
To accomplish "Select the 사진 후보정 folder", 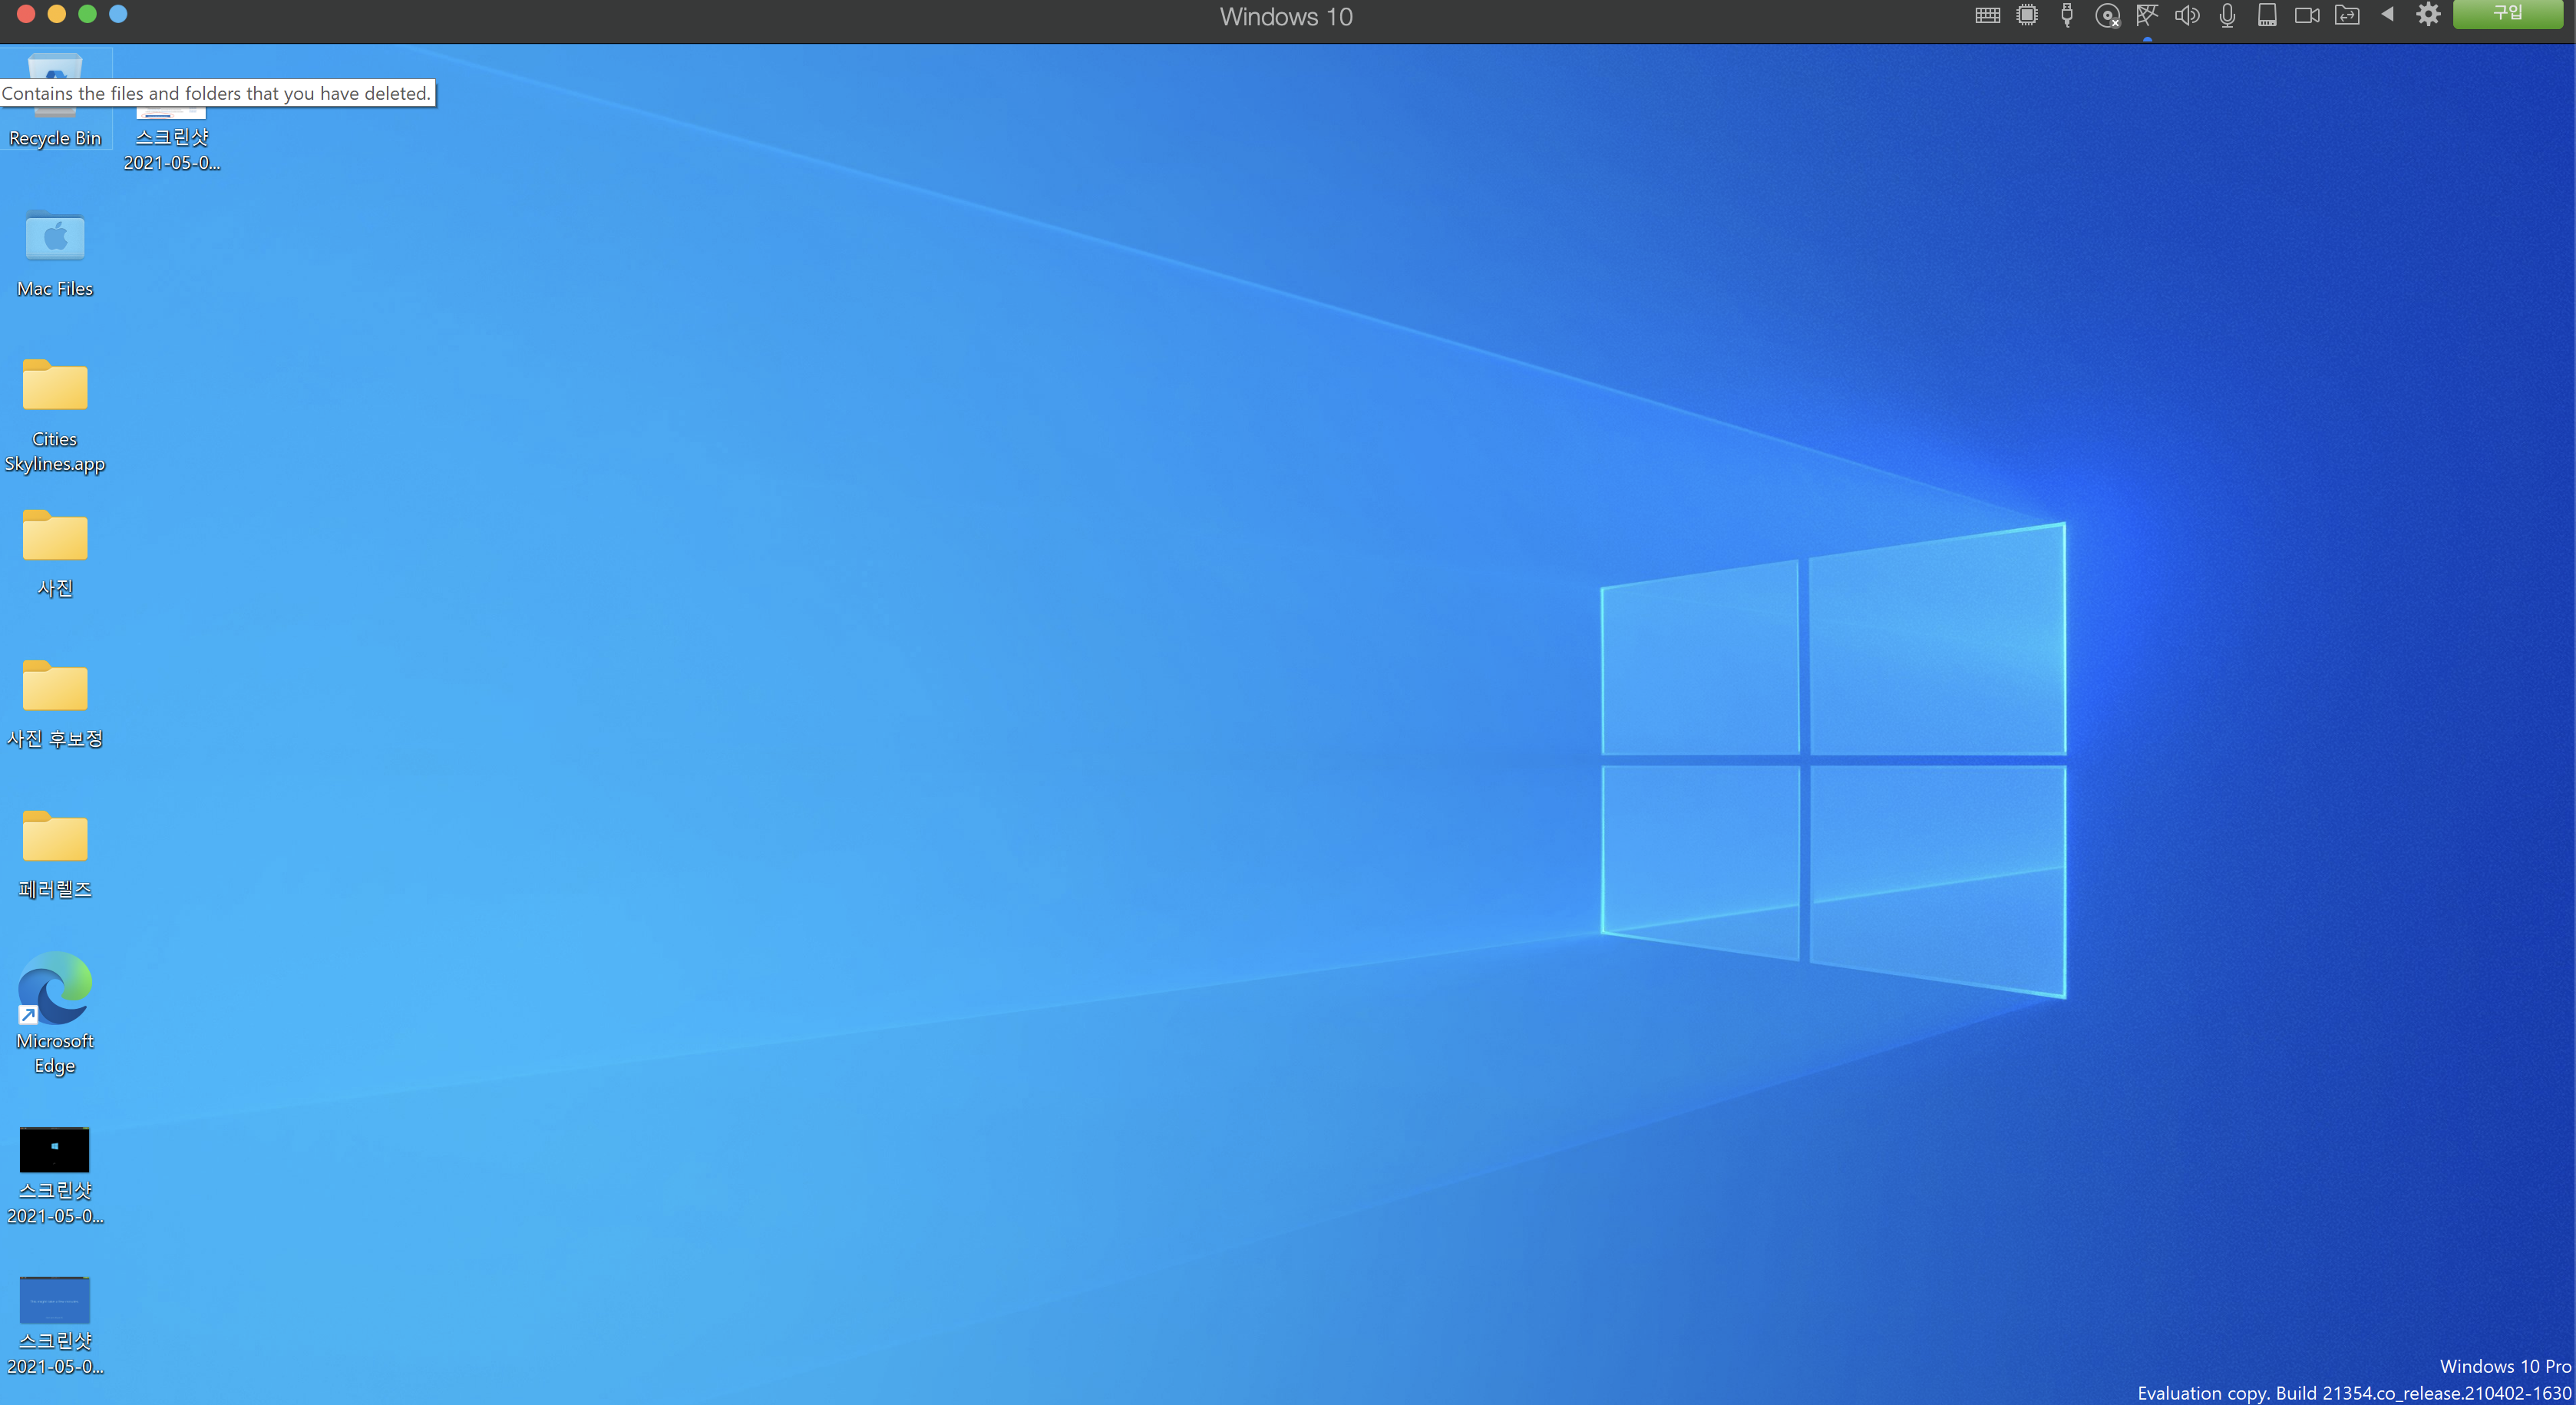I will coord(55,689).
